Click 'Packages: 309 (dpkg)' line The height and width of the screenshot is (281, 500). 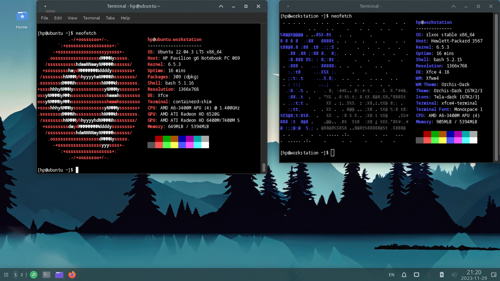(x=173, y=77)
